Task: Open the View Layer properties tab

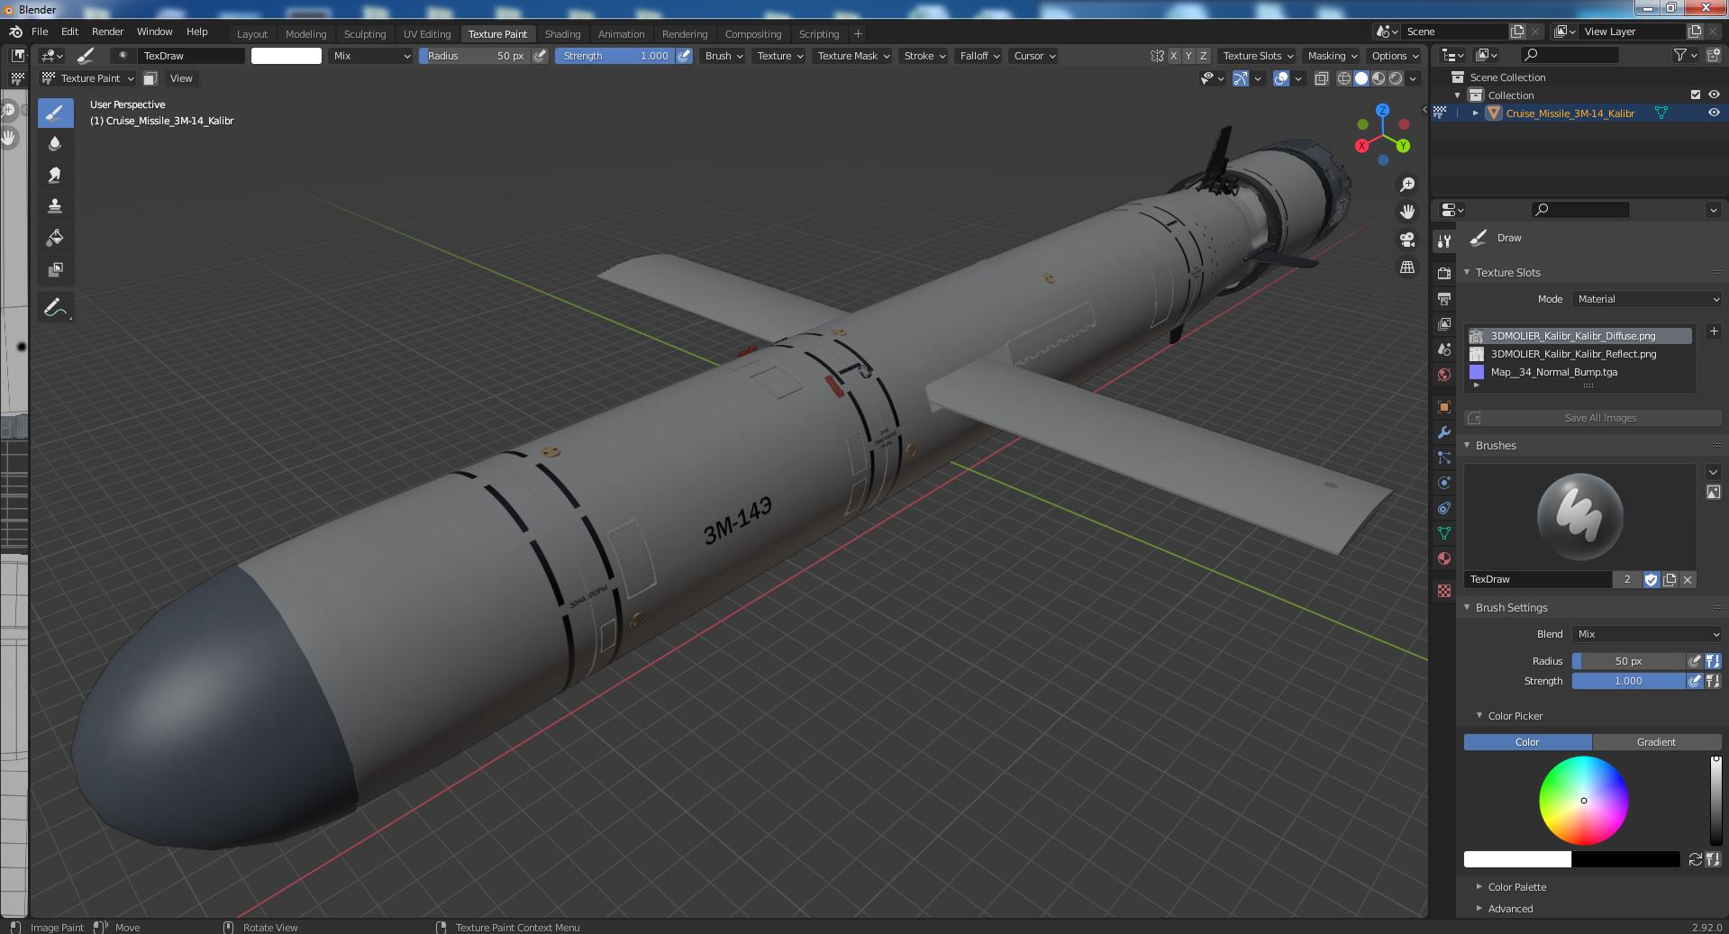Action: [x=1444, y=323]
